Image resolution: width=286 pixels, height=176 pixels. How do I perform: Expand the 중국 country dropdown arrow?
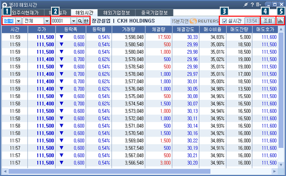point(19,21)
